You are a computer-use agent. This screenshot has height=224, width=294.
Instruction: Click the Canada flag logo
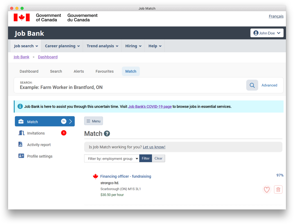pos(22,17)
